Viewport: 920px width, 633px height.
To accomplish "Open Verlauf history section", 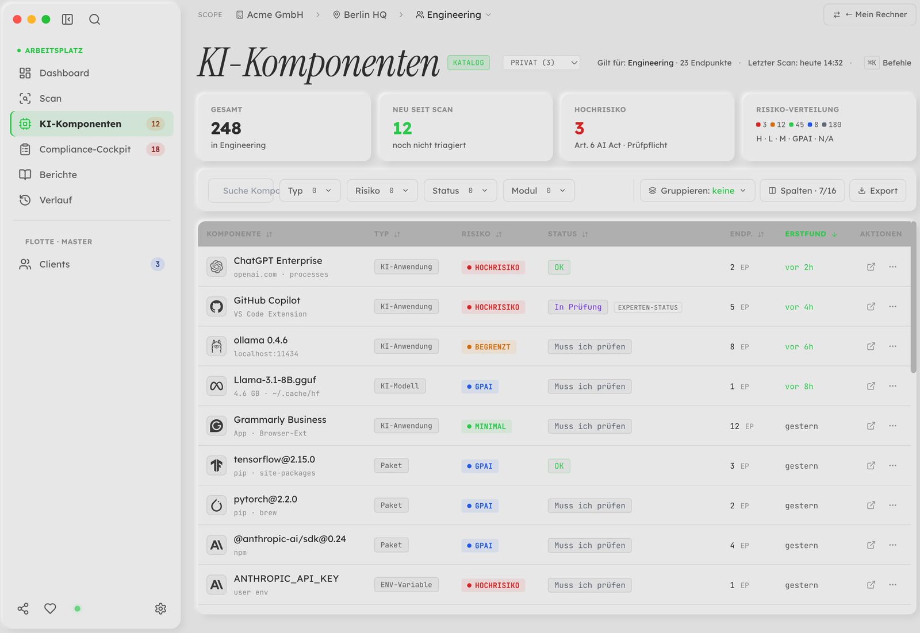I will click(x=92, y=200).
